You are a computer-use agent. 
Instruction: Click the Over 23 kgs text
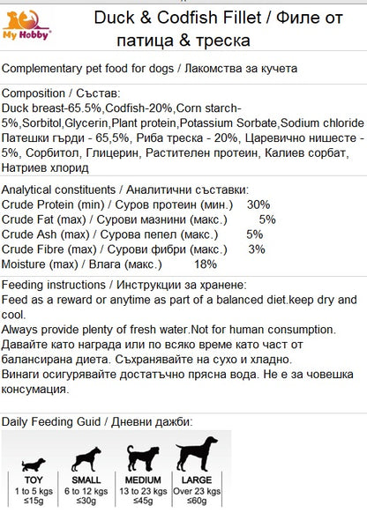click(x=197, y=491)
